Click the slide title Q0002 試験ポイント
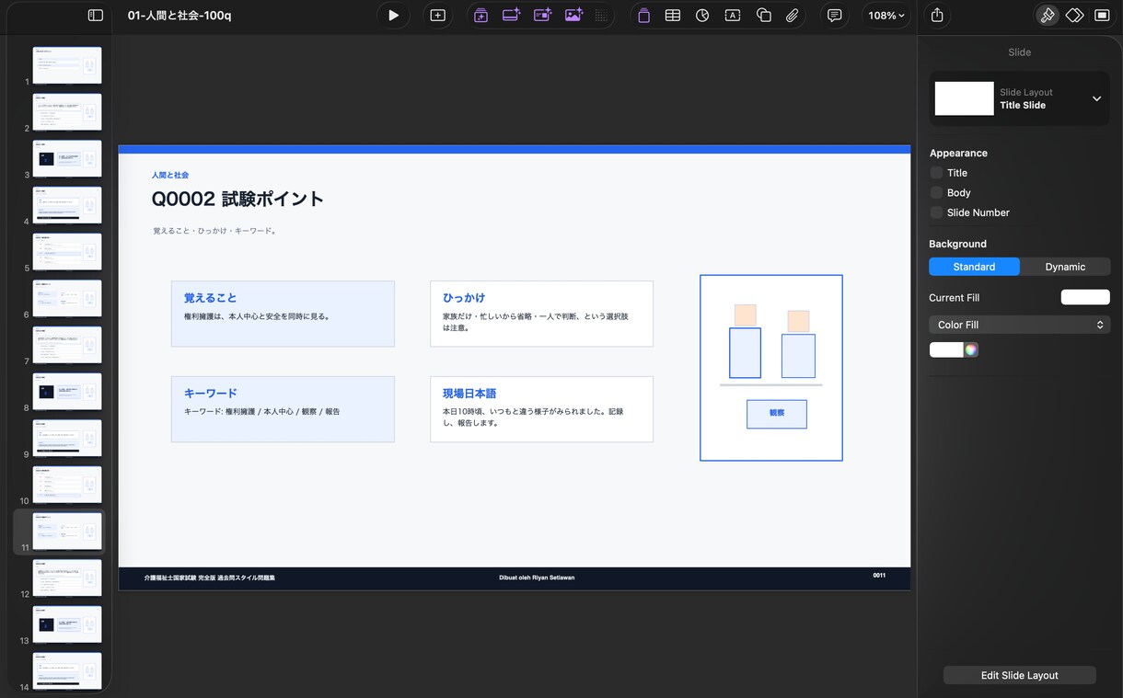Screen dimensions: 1123x698 tap(237, 199)
